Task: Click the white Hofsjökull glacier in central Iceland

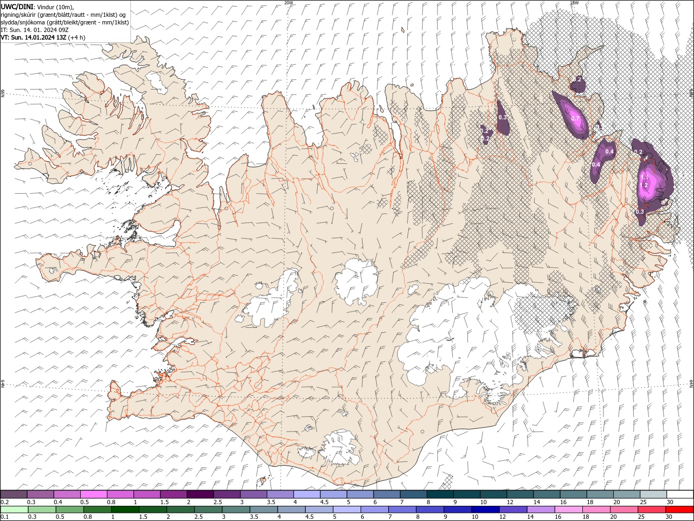Action: [357, 281]
